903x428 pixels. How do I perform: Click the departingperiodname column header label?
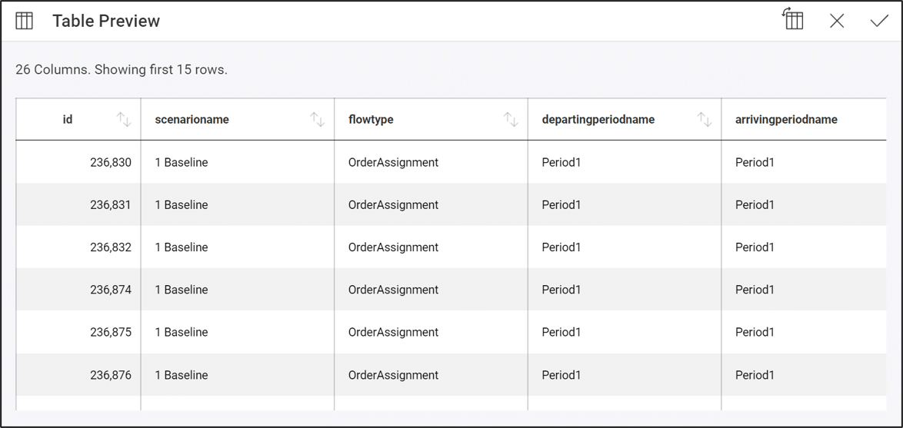coord(598,119)
